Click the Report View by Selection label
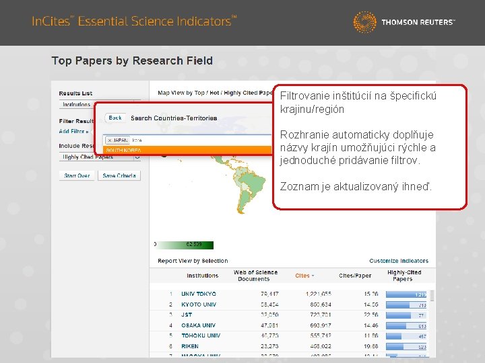 point(193,261)
